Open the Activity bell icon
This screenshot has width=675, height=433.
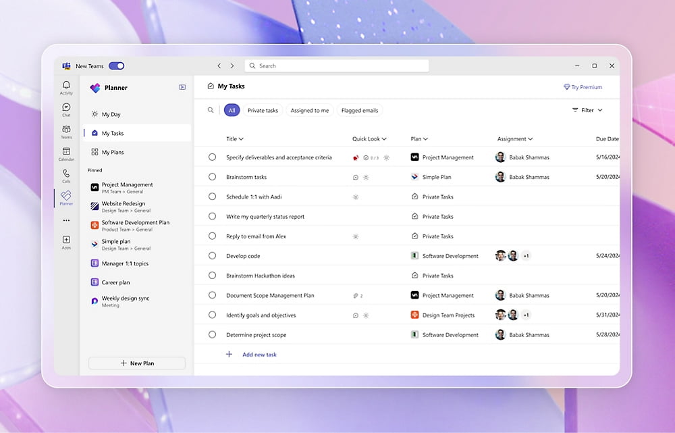pyautogui.click(x=66, y=86)
